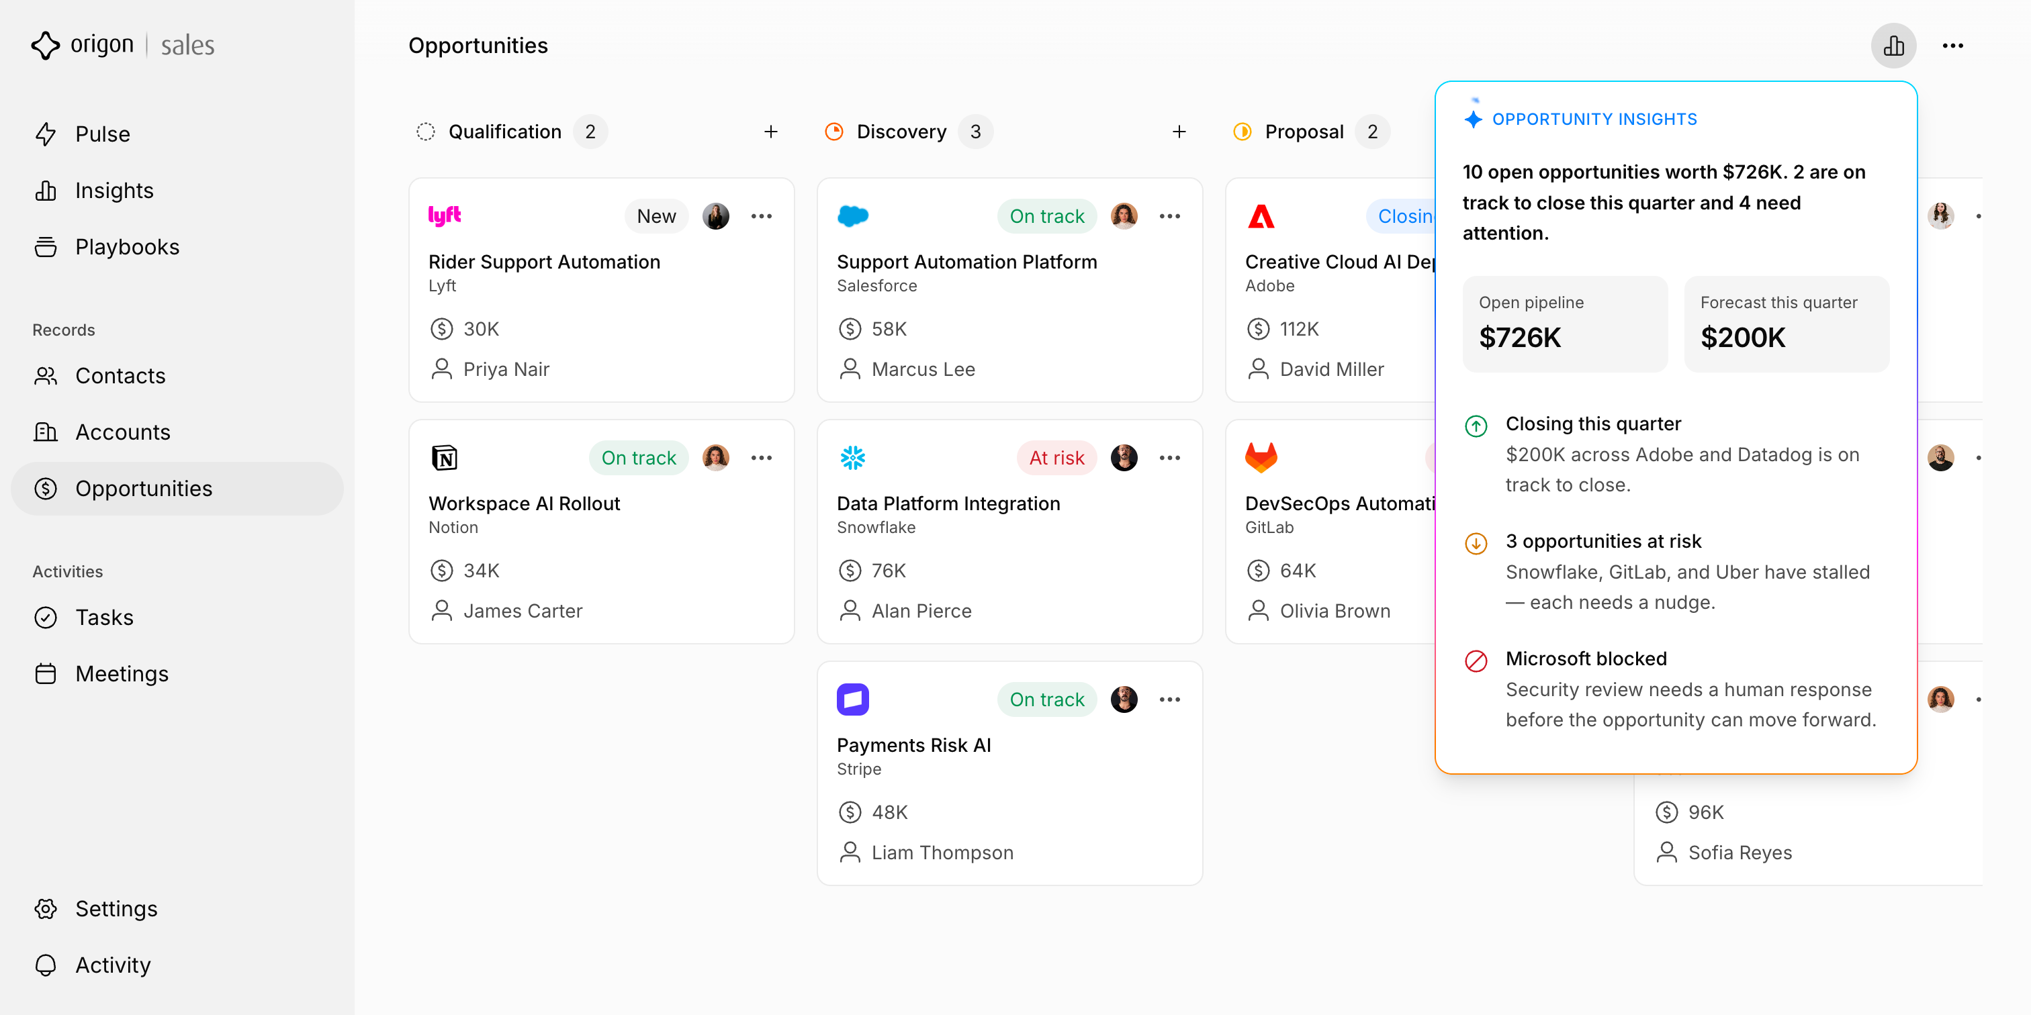Click the Qualification column count badge

click(x=590, y=132)
